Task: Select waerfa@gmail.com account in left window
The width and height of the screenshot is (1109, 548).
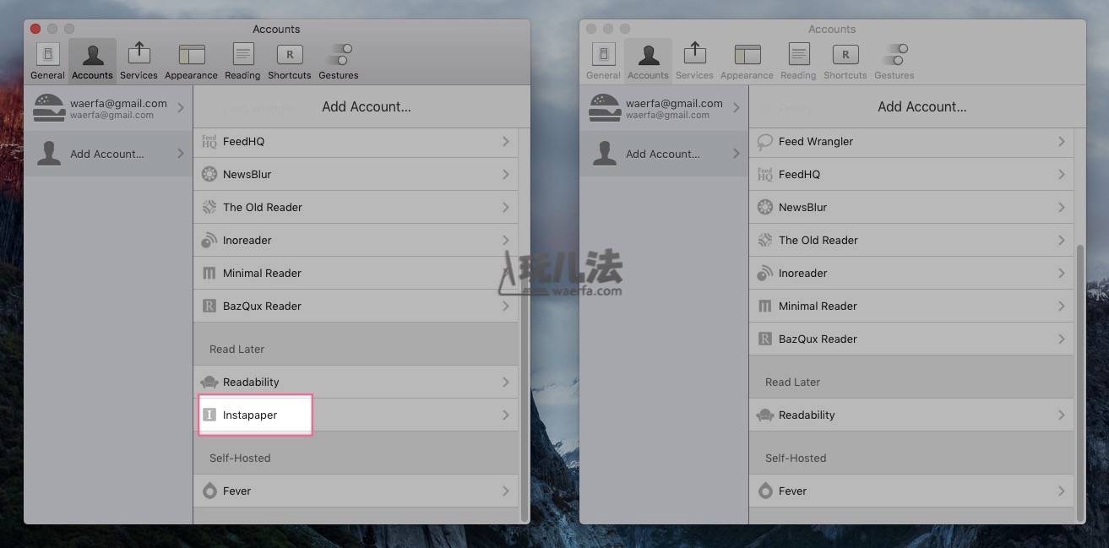Action: (108, 108)
